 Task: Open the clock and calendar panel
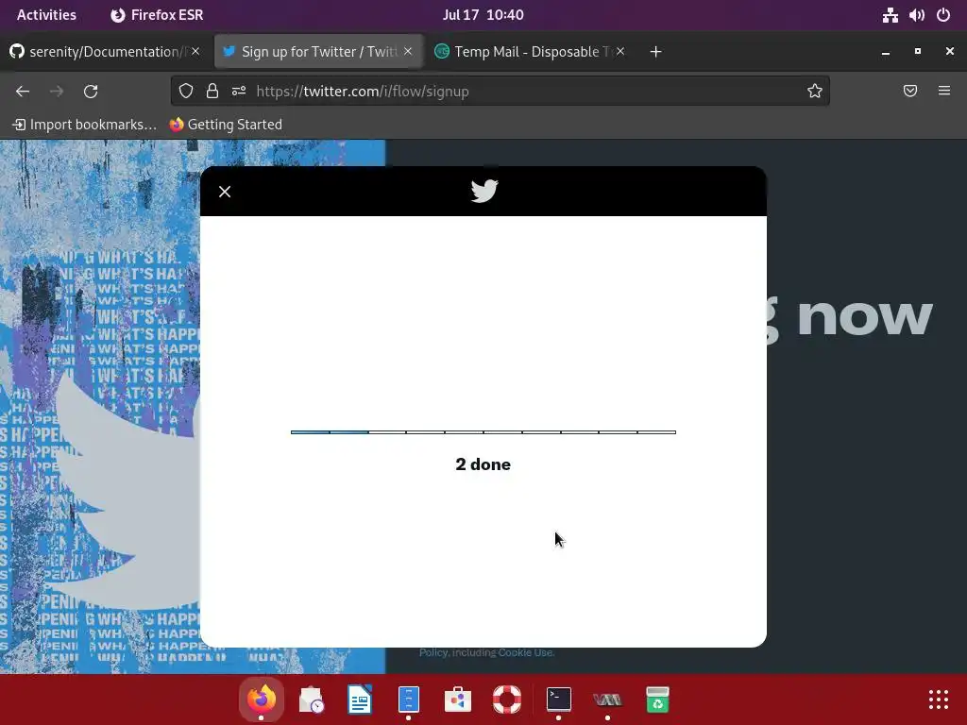tap(483, 15)
